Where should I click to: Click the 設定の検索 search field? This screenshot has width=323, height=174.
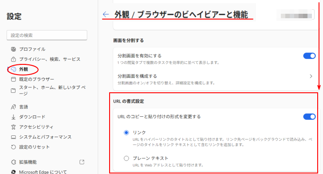[x=47, y=35]
